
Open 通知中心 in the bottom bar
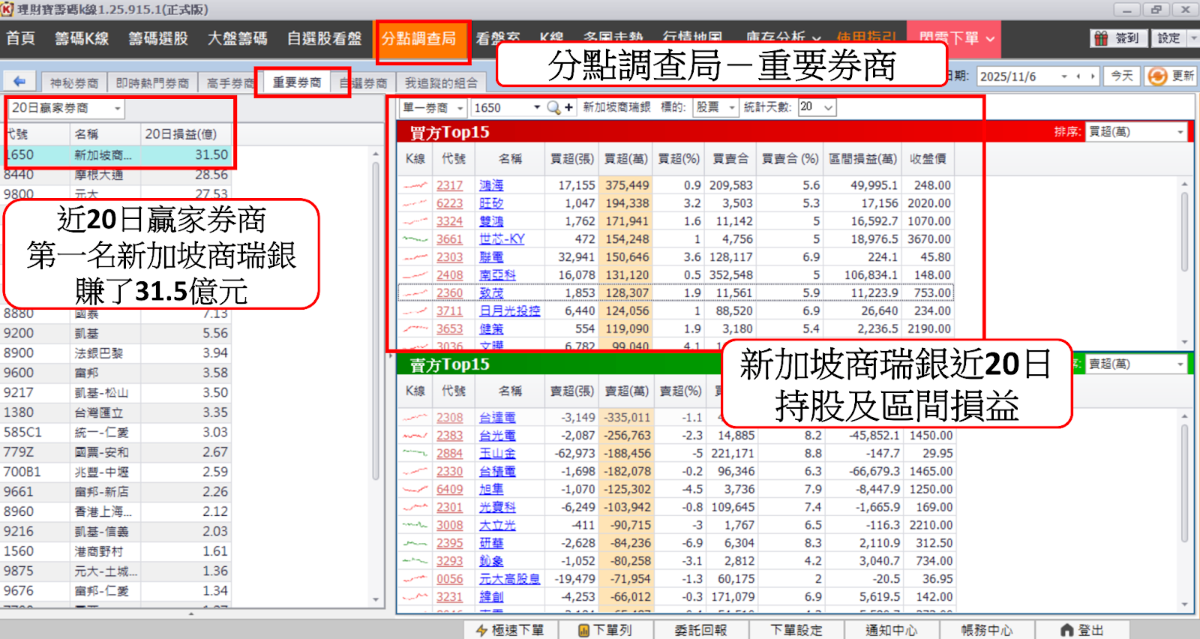coord(891,630)
